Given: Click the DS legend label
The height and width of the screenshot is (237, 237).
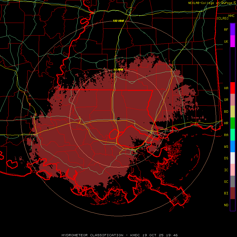Looking at the screenshot, I should click(226, 158).
